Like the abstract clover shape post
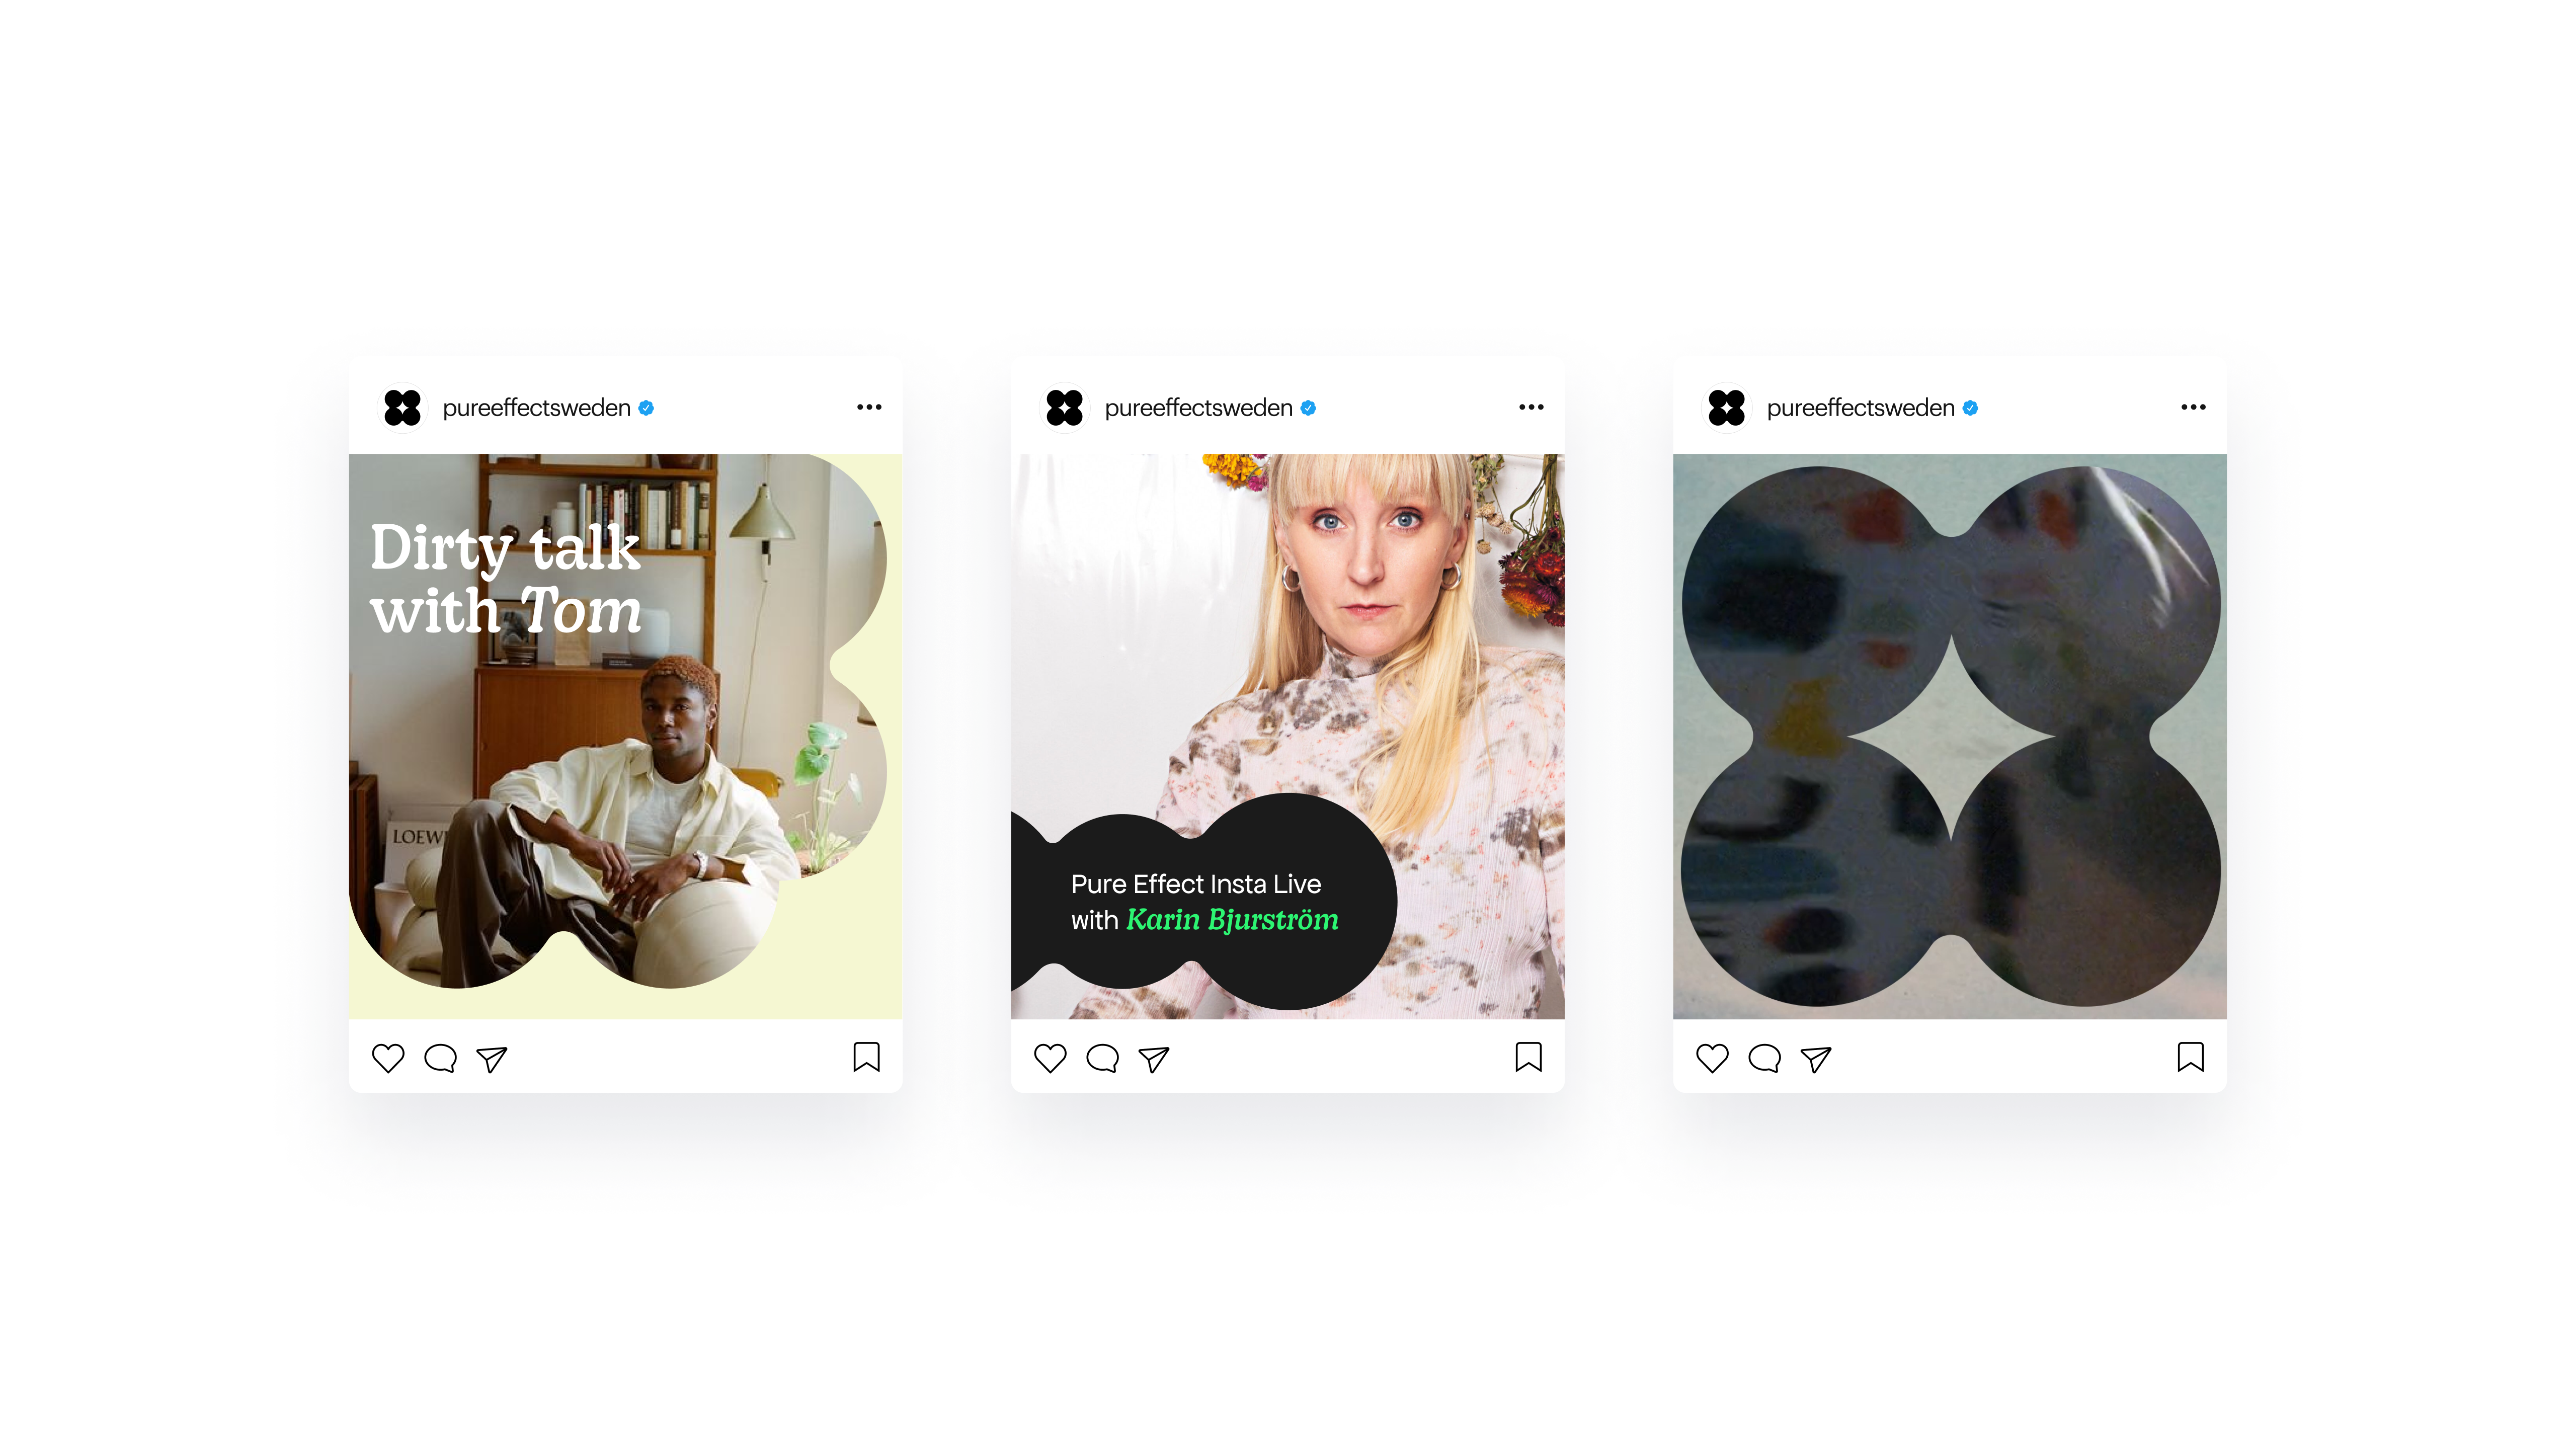Viewport: 2576px width, 1449px height. pyautogui.click(x=1712, y=1058)
